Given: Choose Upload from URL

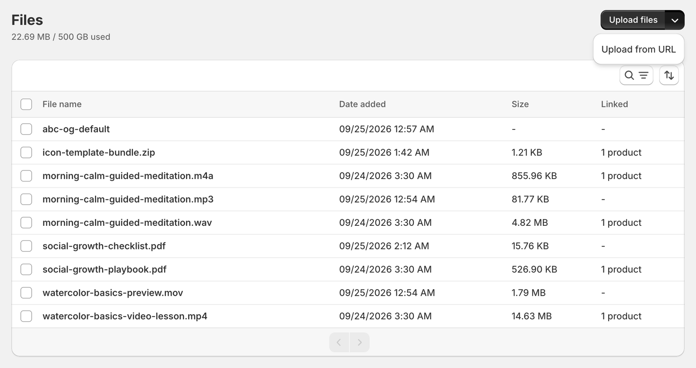Looking at the screenshot, I should (x=639, y=49).
